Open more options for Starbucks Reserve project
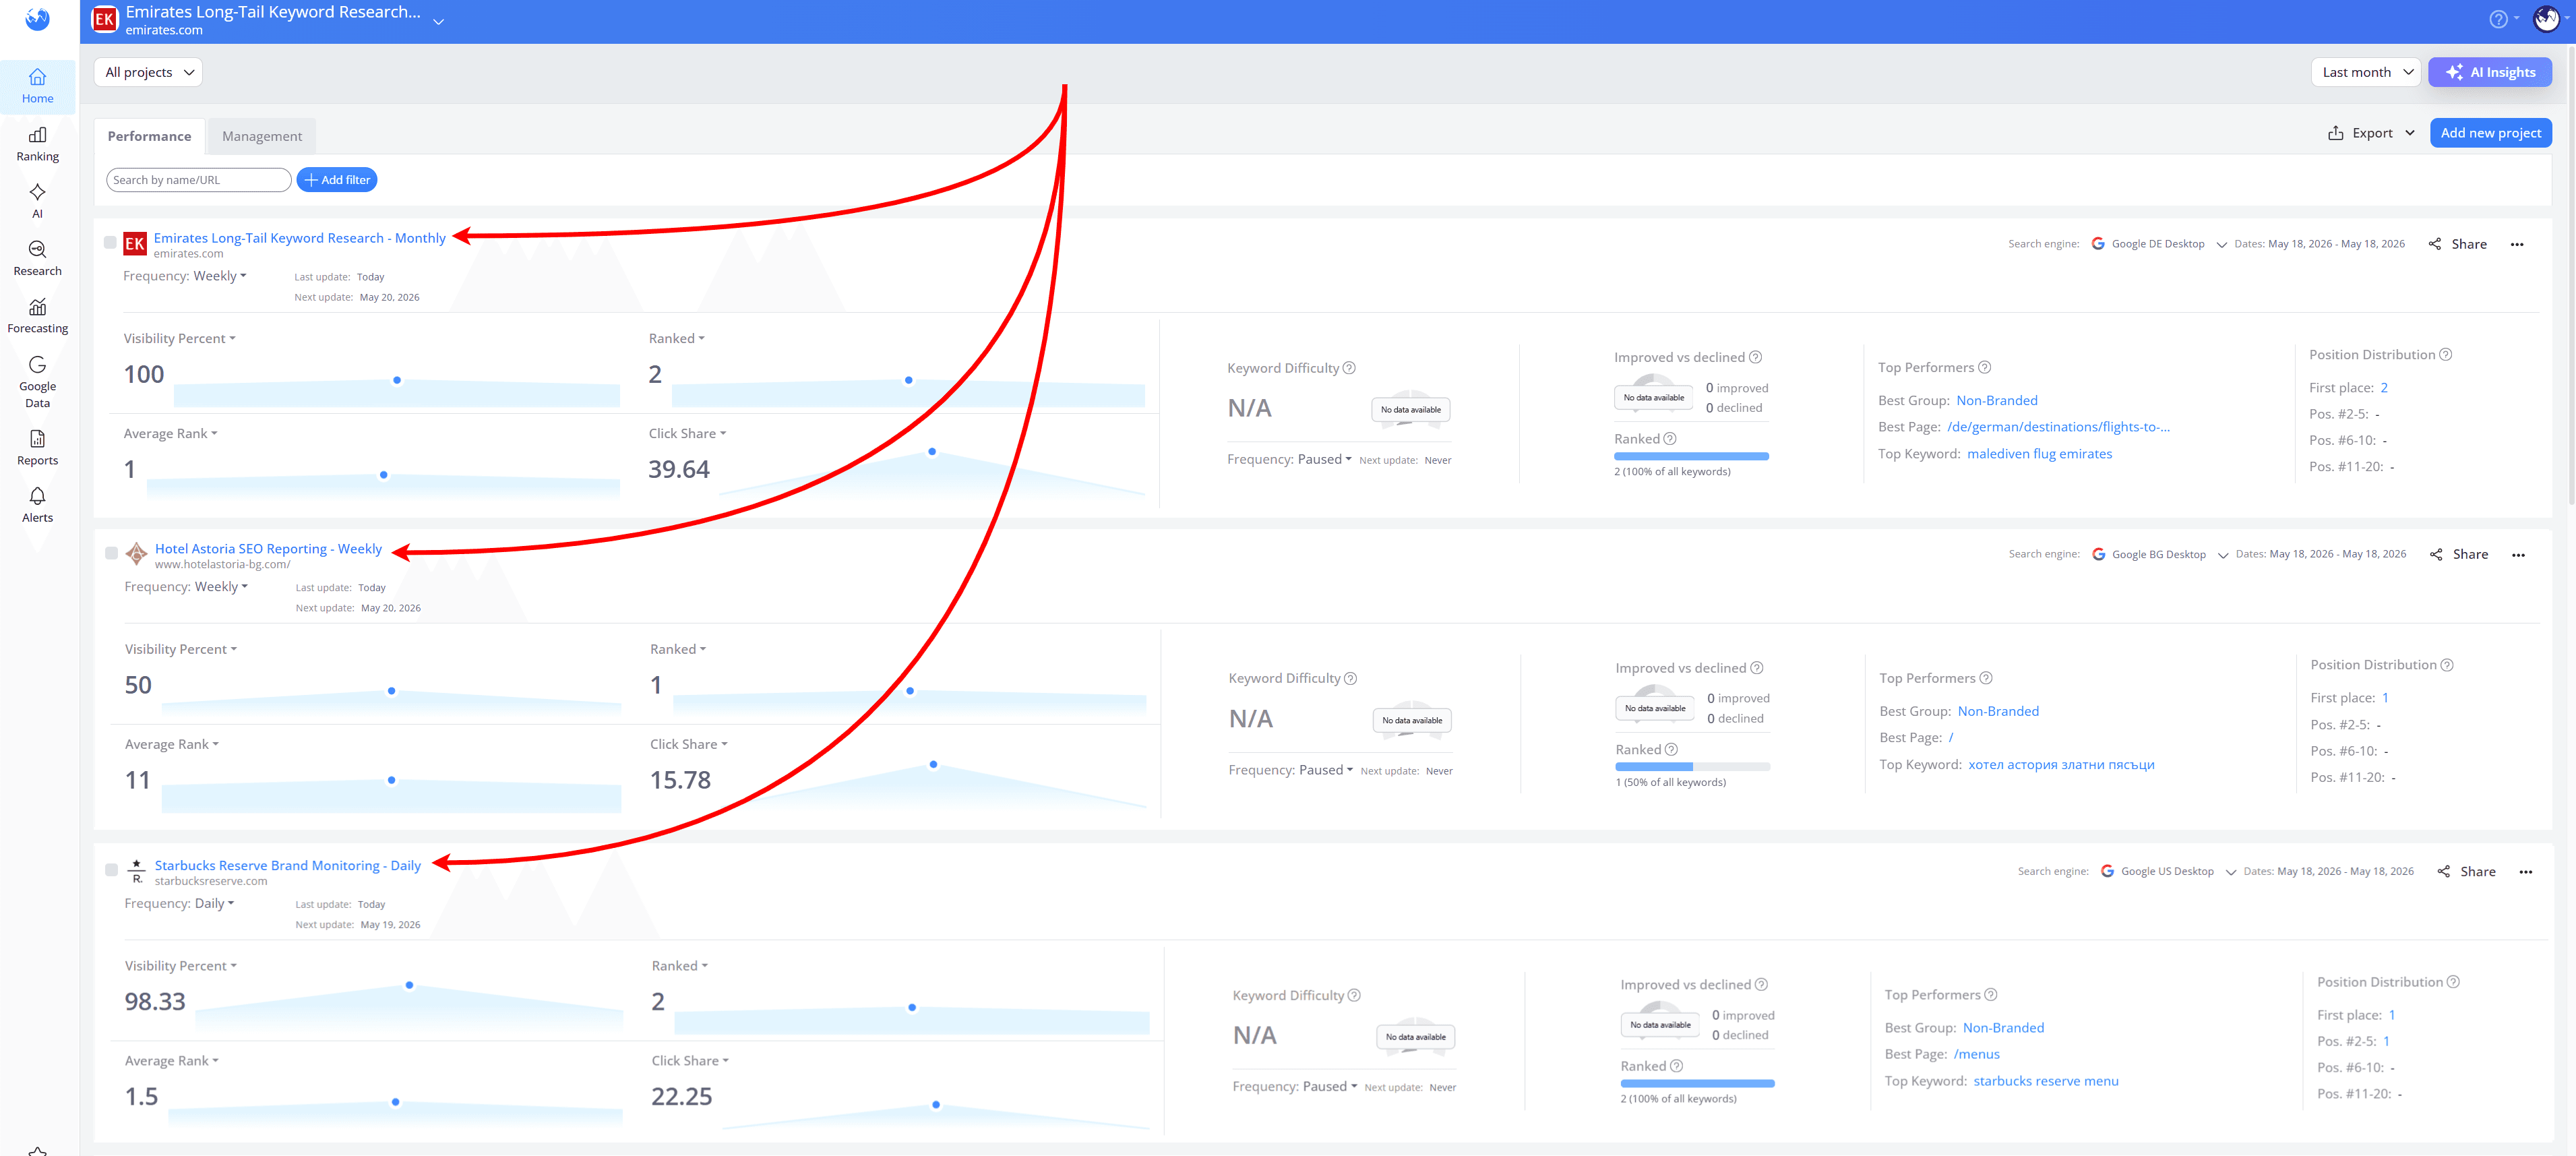This screenshot has width=2576, height=1156. [2526, 872]
